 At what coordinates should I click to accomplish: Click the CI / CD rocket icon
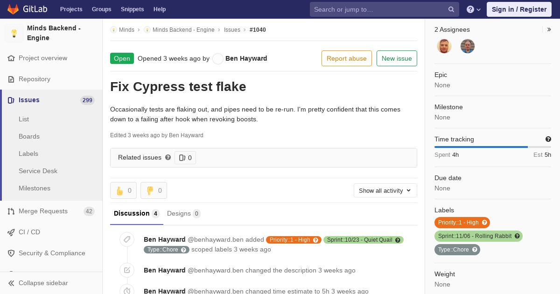point(11,232)
